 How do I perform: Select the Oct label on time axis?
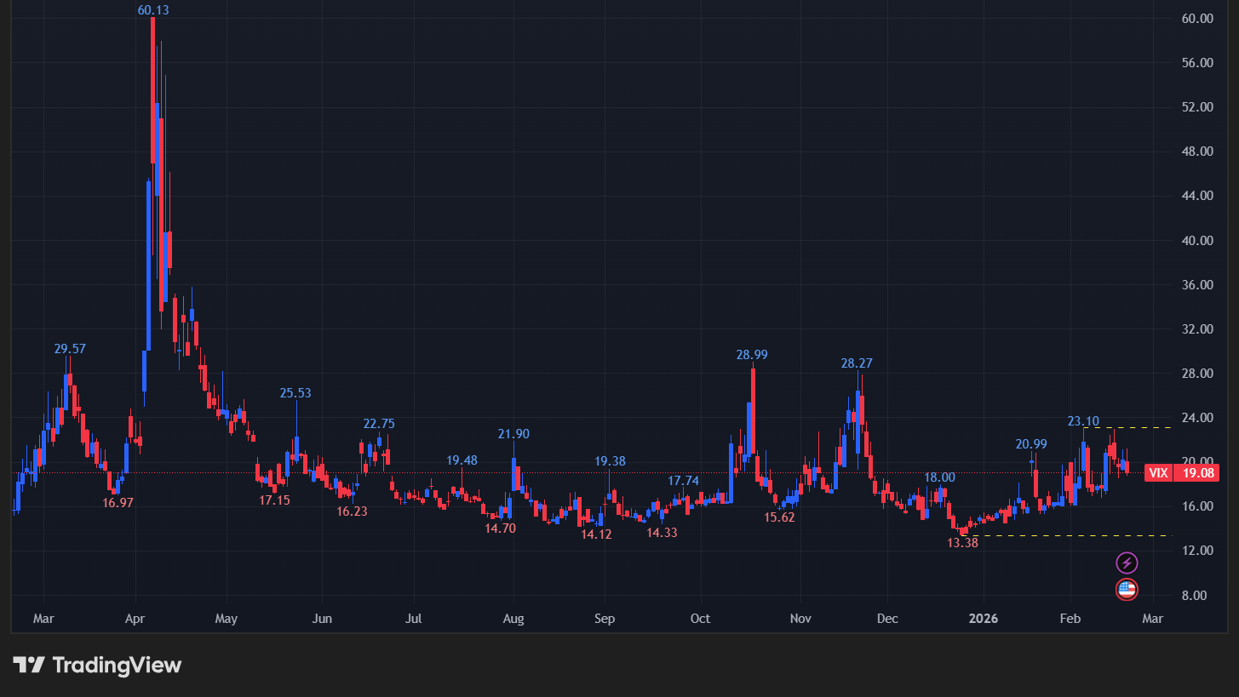click(701, 618)
